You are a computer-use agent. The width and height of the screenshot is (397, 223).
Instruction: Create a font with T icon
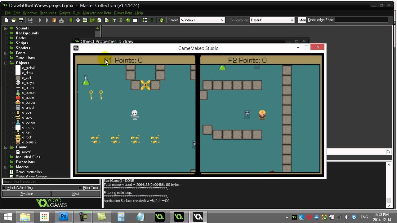point(114,20)
